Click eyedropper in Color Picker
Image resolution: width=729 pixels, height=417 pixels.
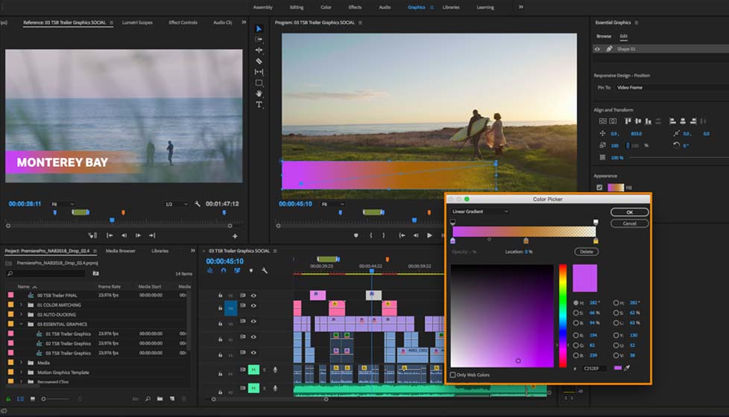(627, 368)
